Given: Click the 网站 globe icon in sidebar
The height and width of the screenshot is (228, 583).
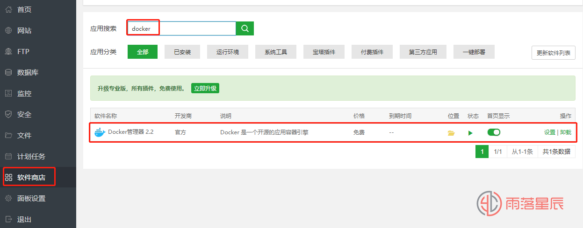Looking at the screenshot, I should pos(8,30).
